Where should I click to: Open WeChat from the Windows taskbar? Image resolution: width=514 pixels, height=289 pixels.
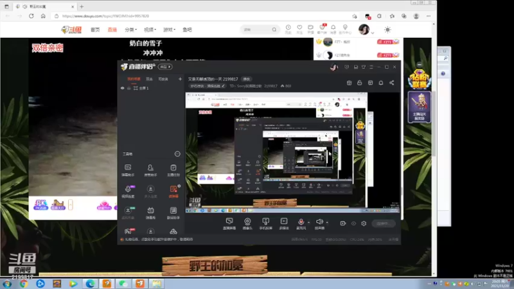click(123, 283)
